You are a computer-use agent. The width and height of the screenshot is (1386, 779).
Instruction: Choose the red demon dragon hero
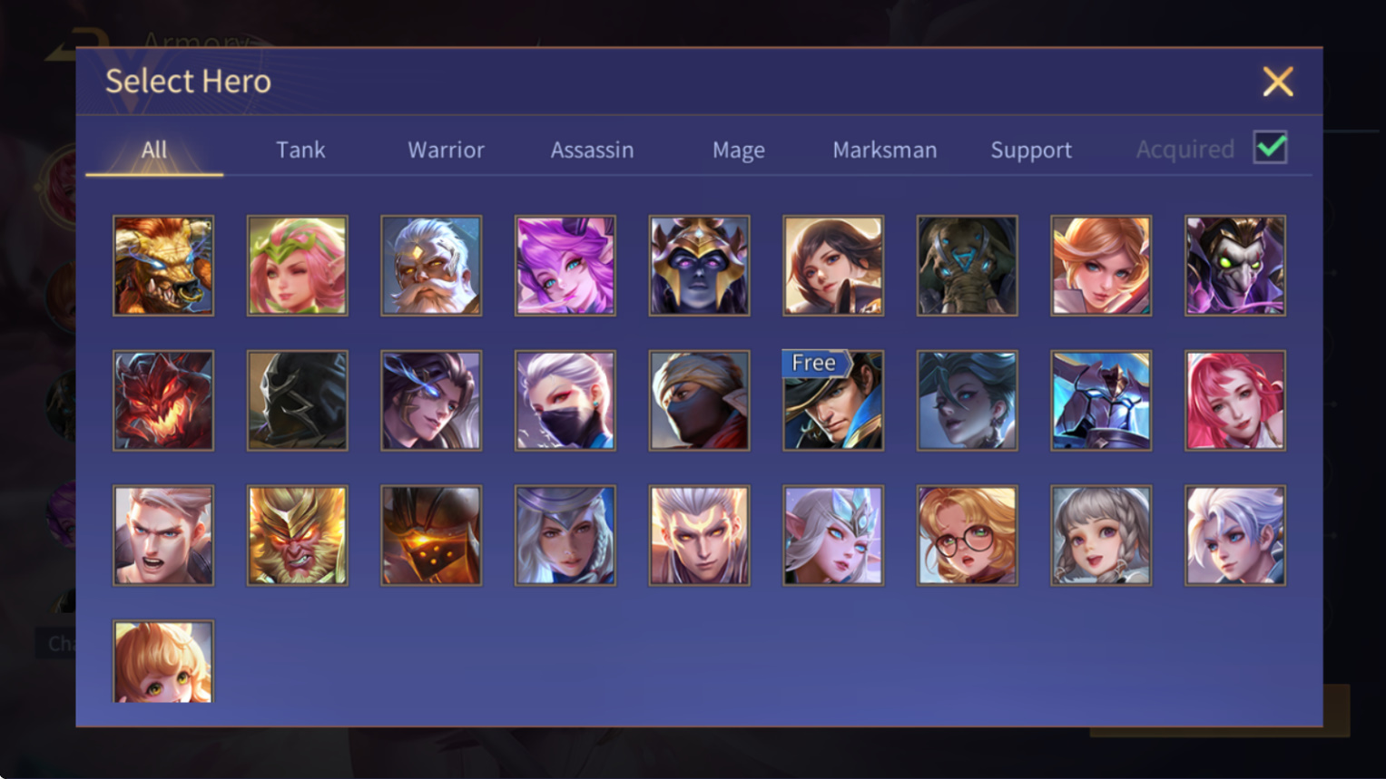point(163,401)
